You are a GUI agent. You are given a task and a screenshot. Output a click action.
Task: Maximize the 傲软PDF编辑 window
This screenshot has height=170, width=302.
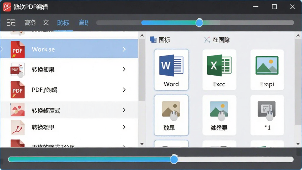274,7
